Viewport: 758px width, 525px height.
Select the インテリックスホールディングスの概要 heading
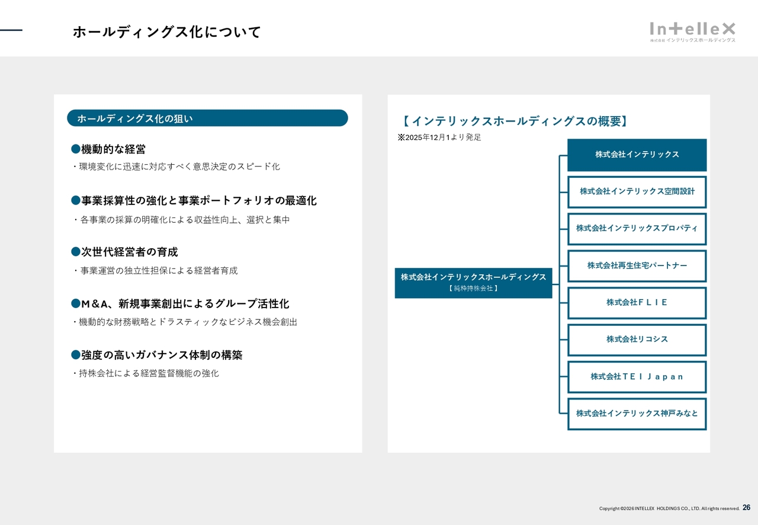[x=514, y=121]
